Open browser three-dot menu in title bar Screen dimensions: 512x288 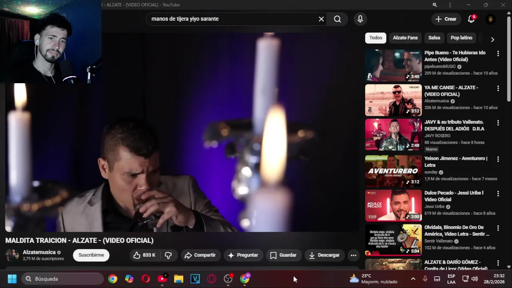coord(450,5)
